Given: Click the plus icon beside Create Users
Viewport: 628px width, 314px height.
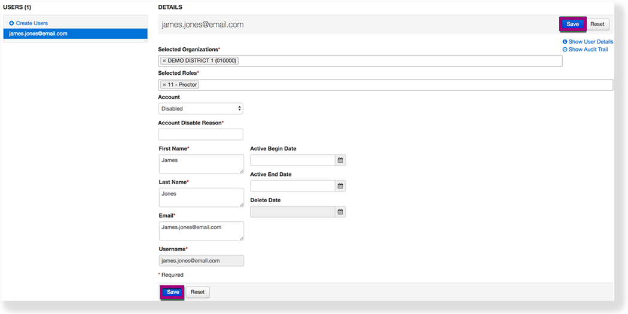Looking at the screenshot, I should [11, 23].
